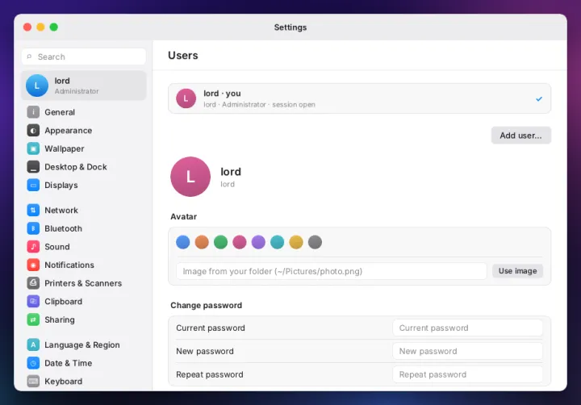Screen dimensions: 581x405
Task: Focus the Search field in sidebar
Action: (x=84, y=56)
